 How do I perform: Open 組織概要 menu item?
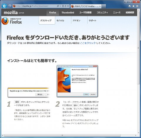(x=130, y=13)
